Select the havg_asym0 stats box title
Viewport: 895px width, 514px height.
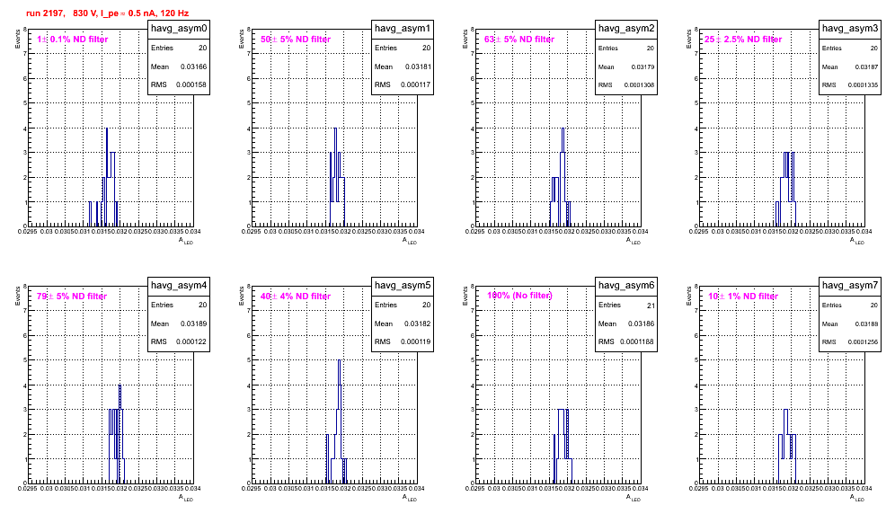point(179,28)
